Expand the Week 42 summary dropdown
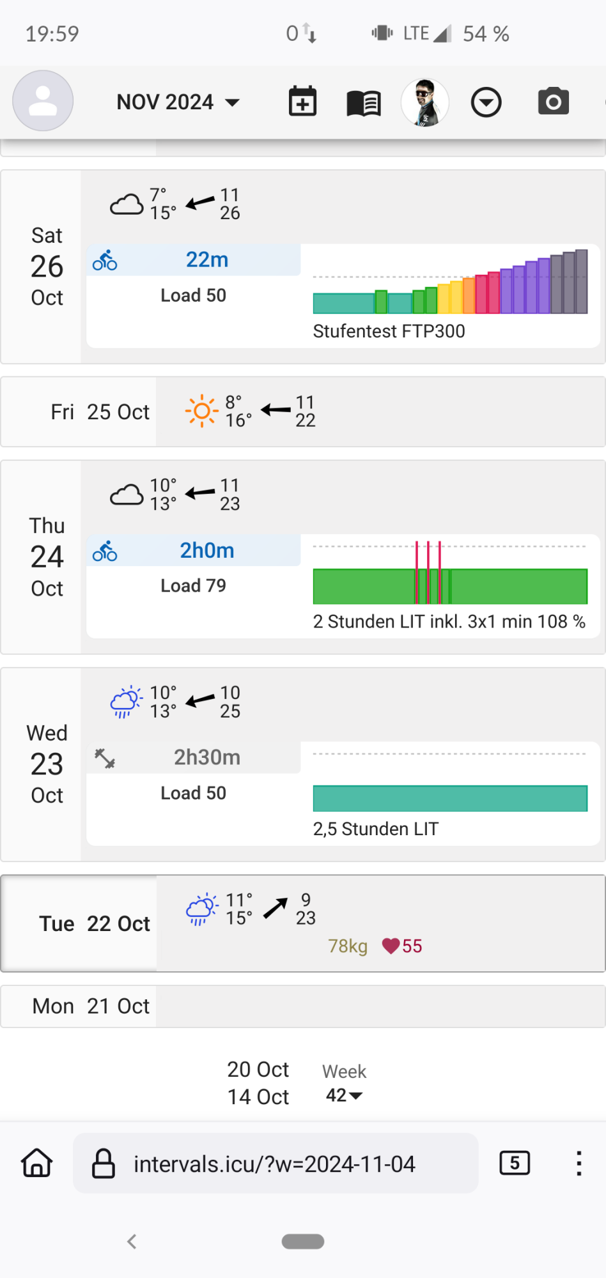Image resolution: width=606 pixels, height=1278 pixels. point(345,1095)
